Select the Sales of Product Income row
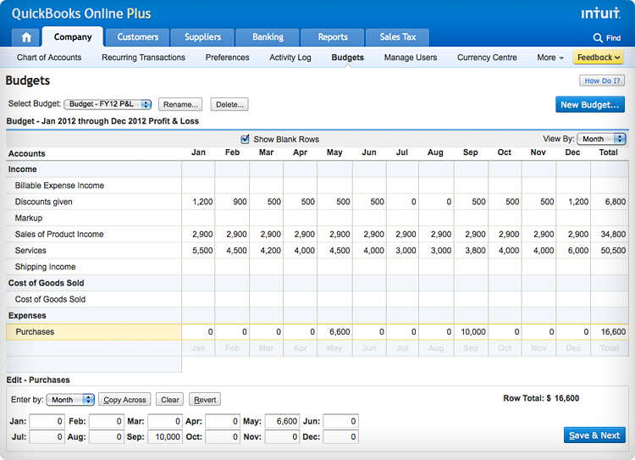The image size is (635, 460). click(x=317, y=235)
